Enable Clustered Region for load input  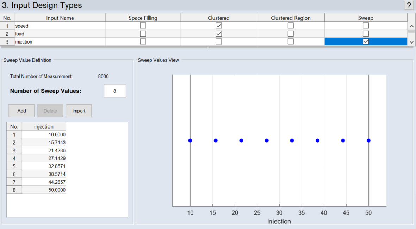(291, 34)
